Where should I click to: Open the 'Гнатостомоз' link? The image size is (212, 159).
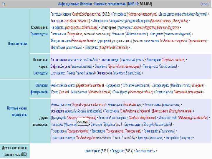coord(112,111)
